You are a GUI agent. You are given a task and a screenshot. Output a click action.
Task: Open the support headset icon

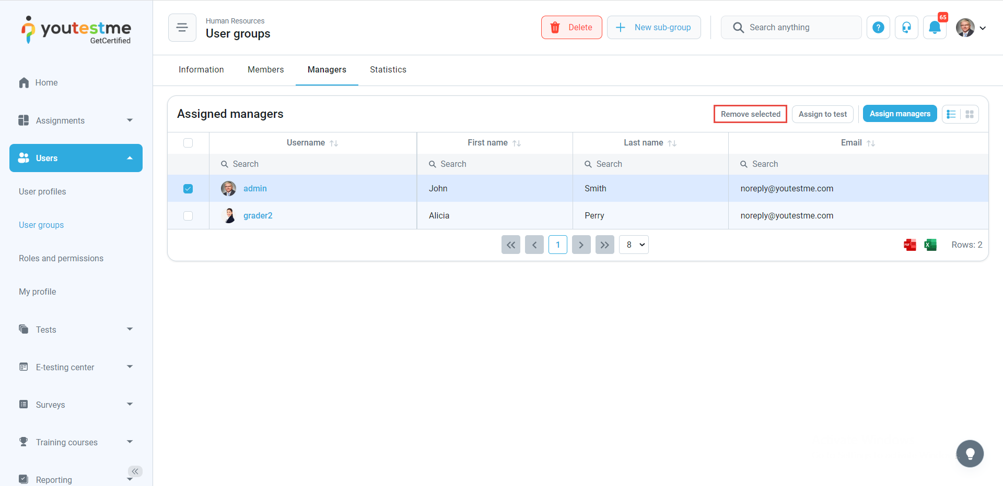pos(906,28)
